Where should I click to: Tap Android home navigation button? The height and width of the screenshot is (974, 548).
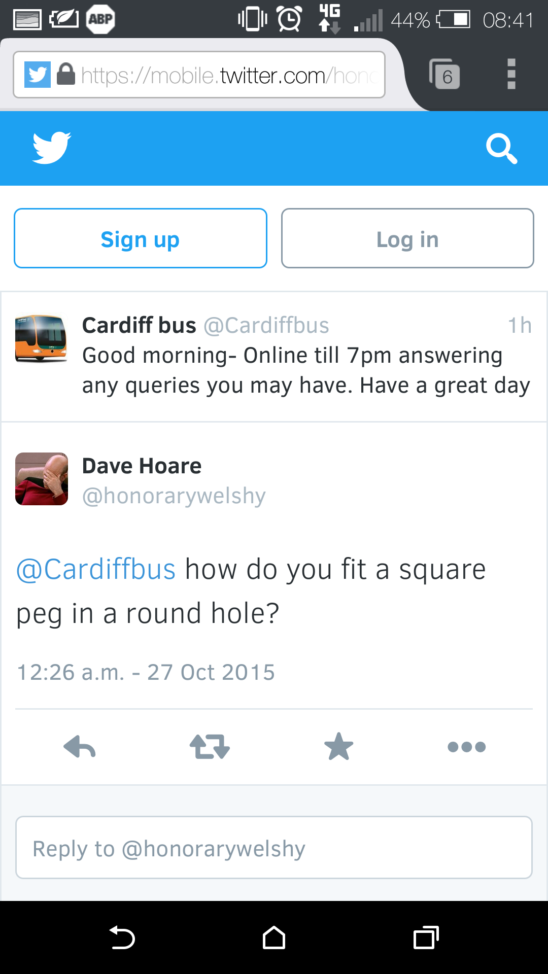274,937
